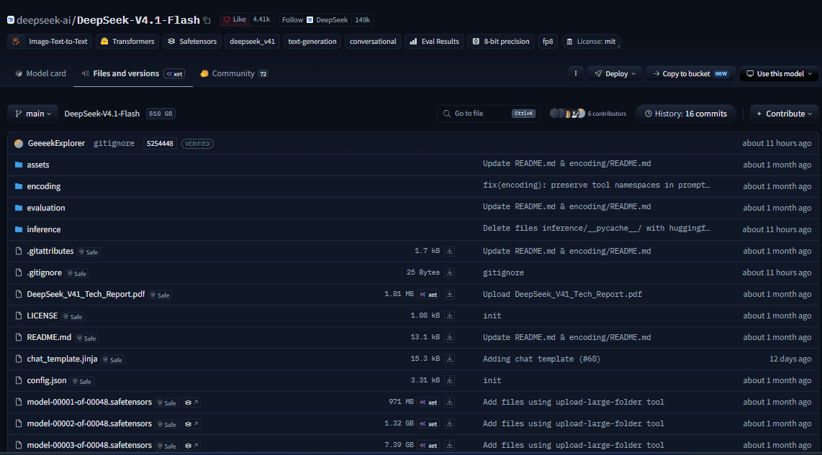Screen dimensions: 822x455
Task: Open the Image-Text-to-Text tag
Action: click(50, 42)
